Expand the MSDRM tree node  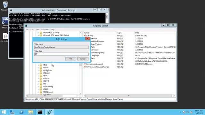tap(38, 79)
